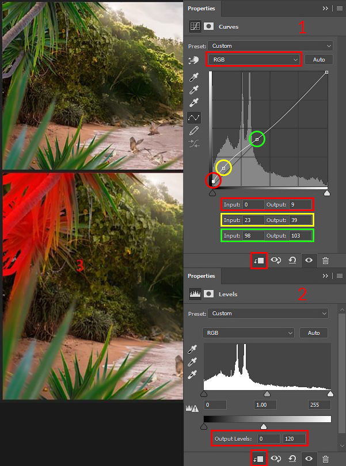Select the top-right white curve point
Viewport: 346px width, 466px height.
[326, 72]
